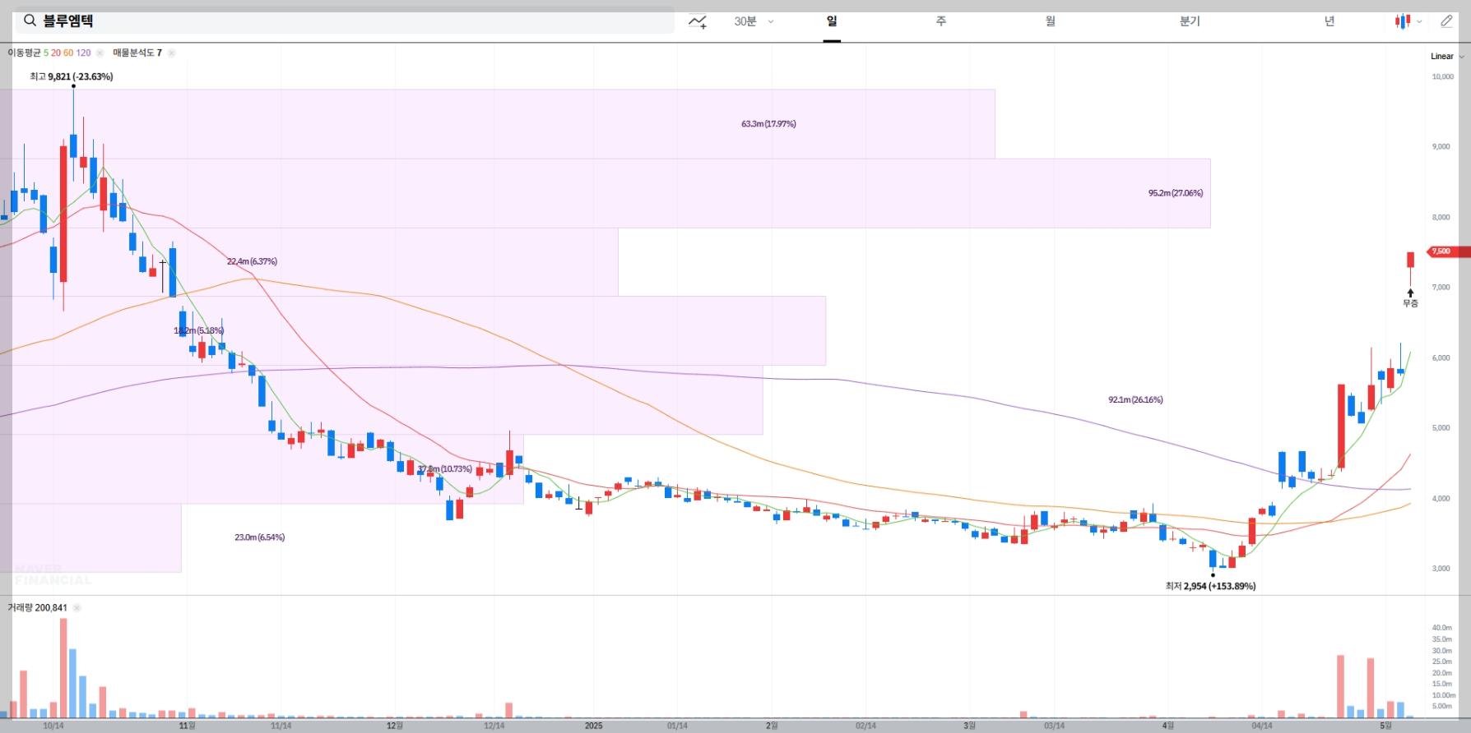Click the 거래량 200,841 volume label
1471x733 pixels.
[x=37, y=608]
